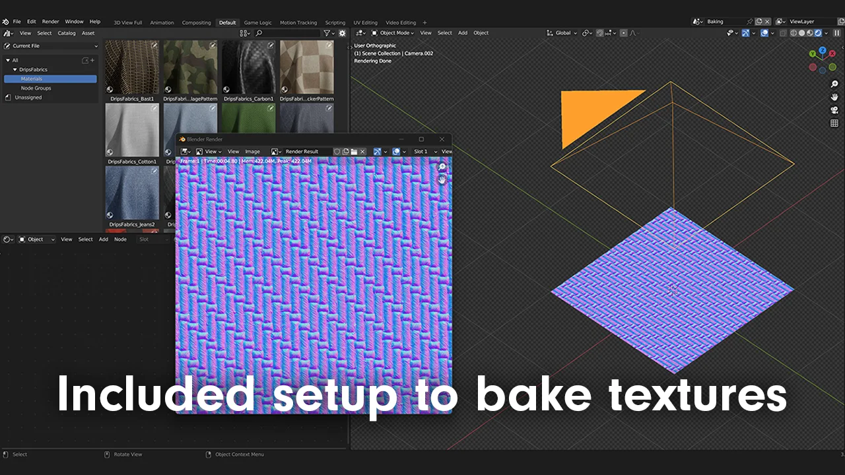Click the proportional editing icon in viewport header

click(623, 33)
